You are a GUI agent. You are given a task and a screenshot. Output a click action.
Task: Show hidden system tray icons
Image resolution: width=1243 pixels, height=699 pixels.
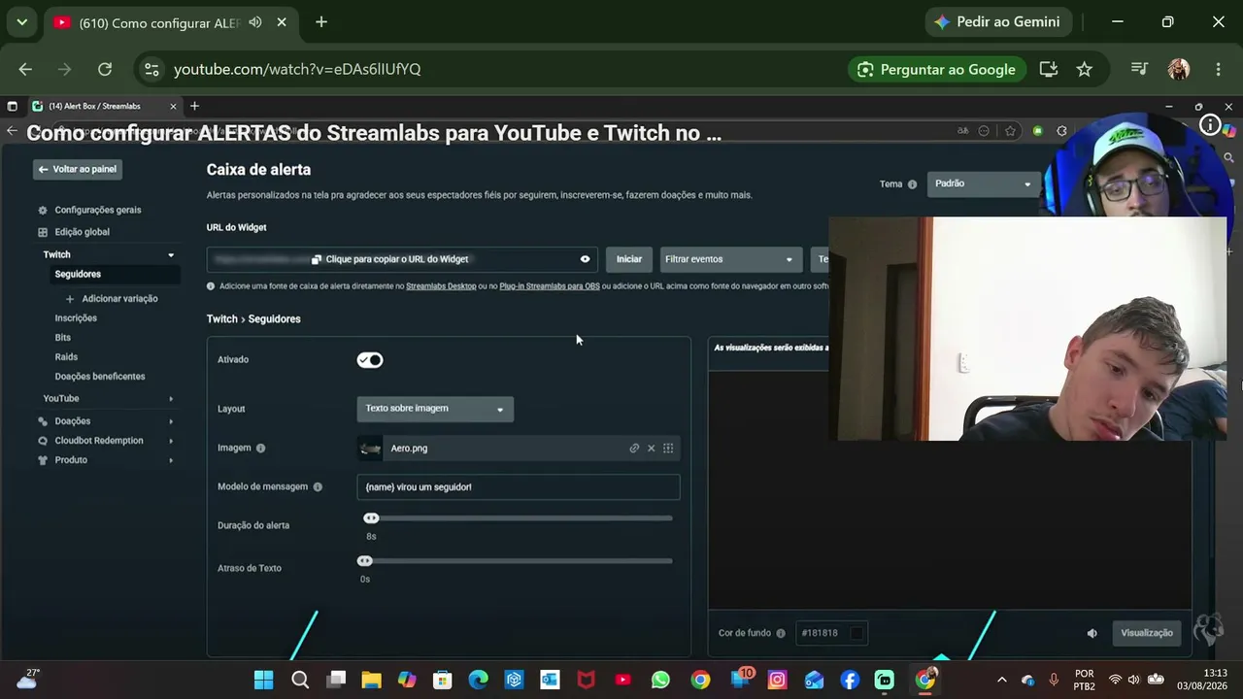tap(1002, 680)
